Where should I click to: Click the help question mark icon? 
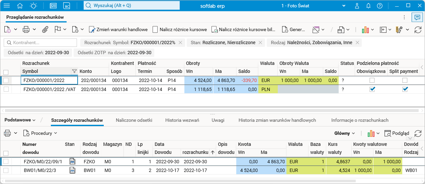coord(379,6)
